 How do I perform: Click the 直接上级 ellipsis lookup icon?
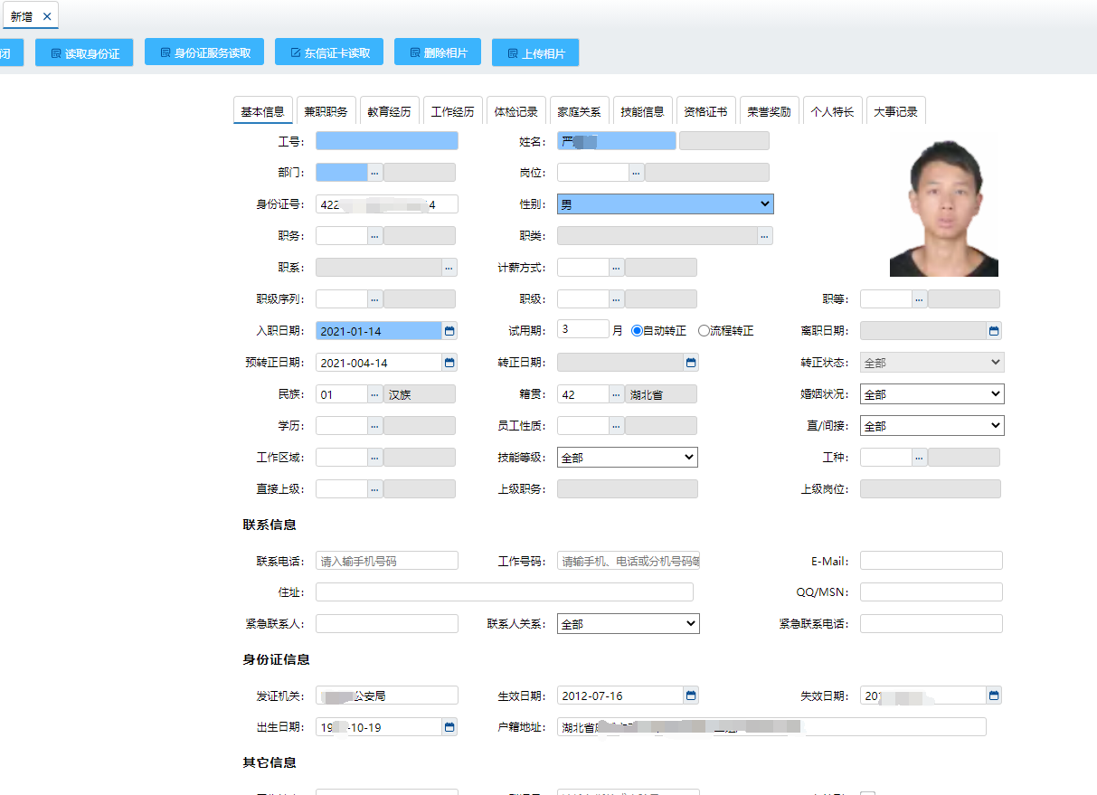pyautogui.click(x=374, y=488)
